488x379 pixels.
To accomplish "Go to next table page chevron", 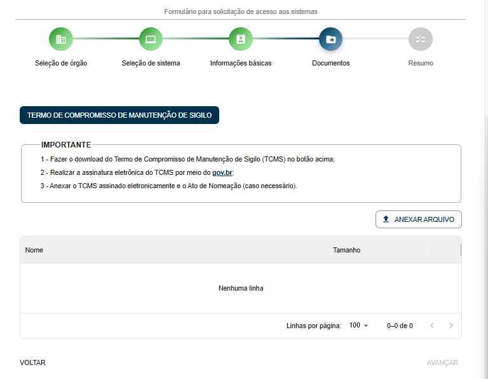I will pos(451,326).
